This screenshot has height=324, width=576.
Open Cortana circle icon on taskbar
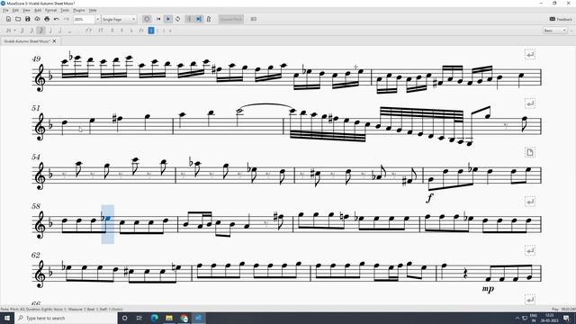pyautogui.click(x=124, y=318)
